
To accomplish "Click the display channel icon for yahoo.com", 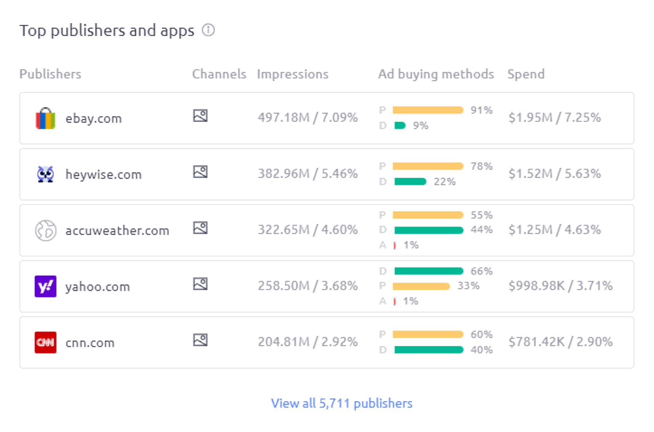I will point(200,284).
